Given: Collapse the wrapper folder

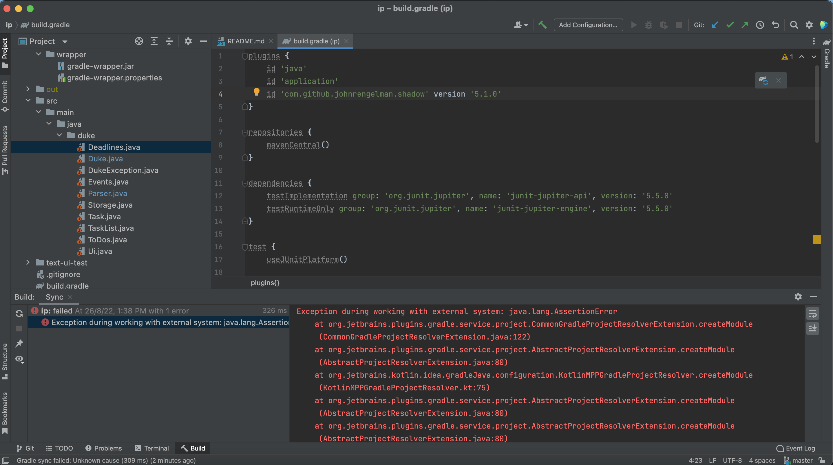Looking at the screenshot, I should pos(39,54).
